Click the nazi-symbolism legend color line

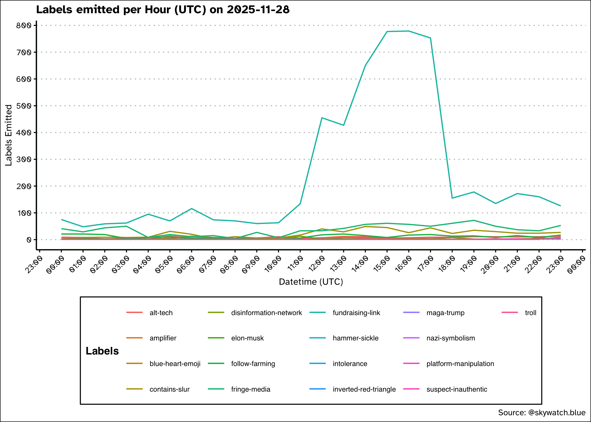(411, 338)
